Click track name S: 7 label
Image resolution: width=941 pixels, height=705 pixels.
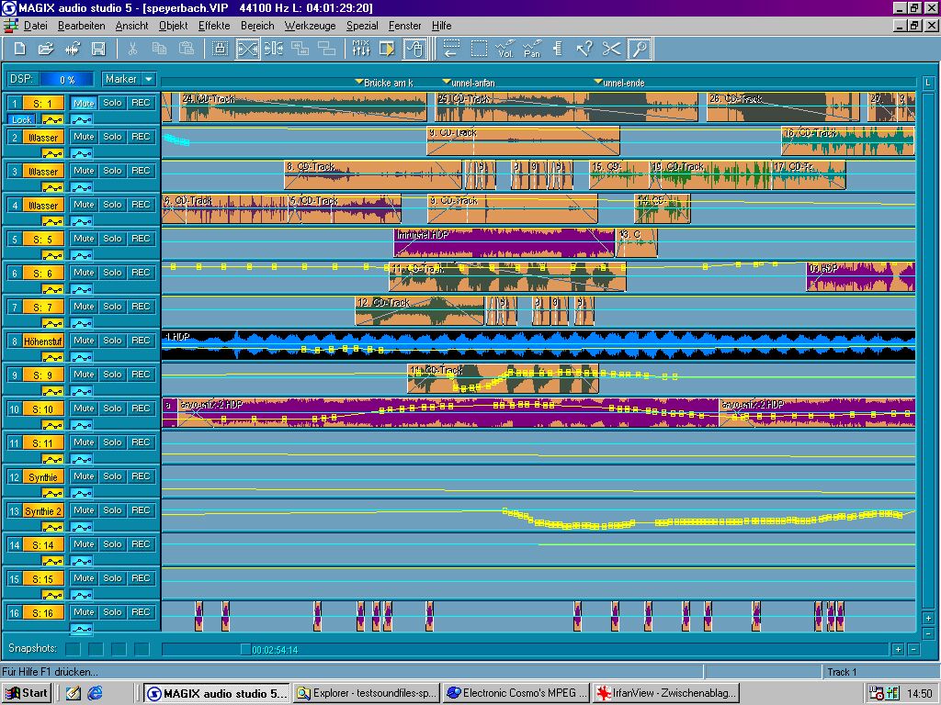(43, 307)
